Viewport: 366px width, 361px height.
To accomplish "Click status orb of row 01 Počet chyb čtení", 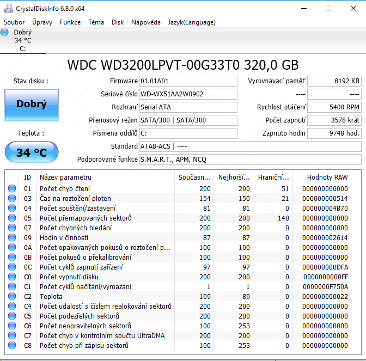I will (12, 188).
